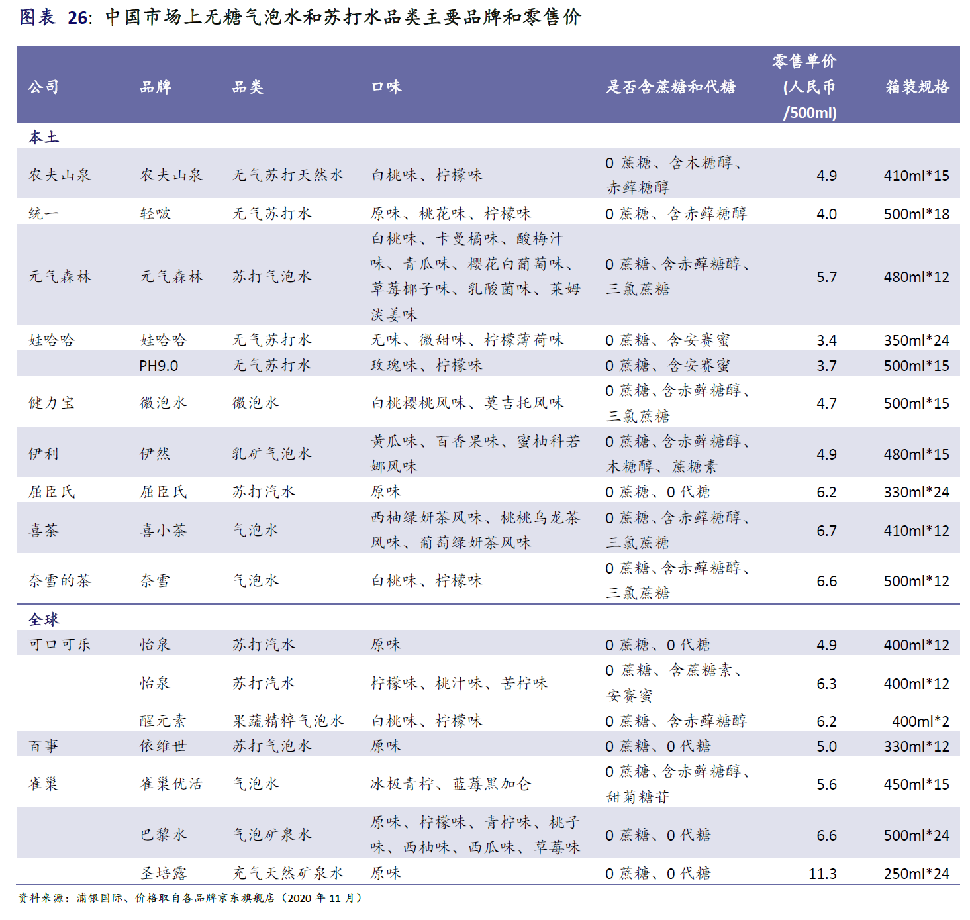Click the 公司 column header

pyautogui.click(x=44, y=87)
